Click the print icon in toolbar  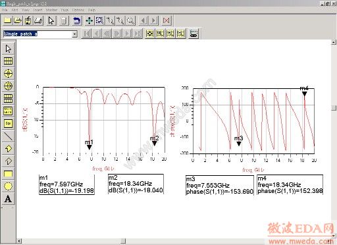click(38, 20)
